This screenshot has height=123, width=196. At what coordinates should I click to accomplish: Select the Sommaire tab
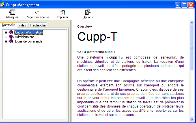8,25
